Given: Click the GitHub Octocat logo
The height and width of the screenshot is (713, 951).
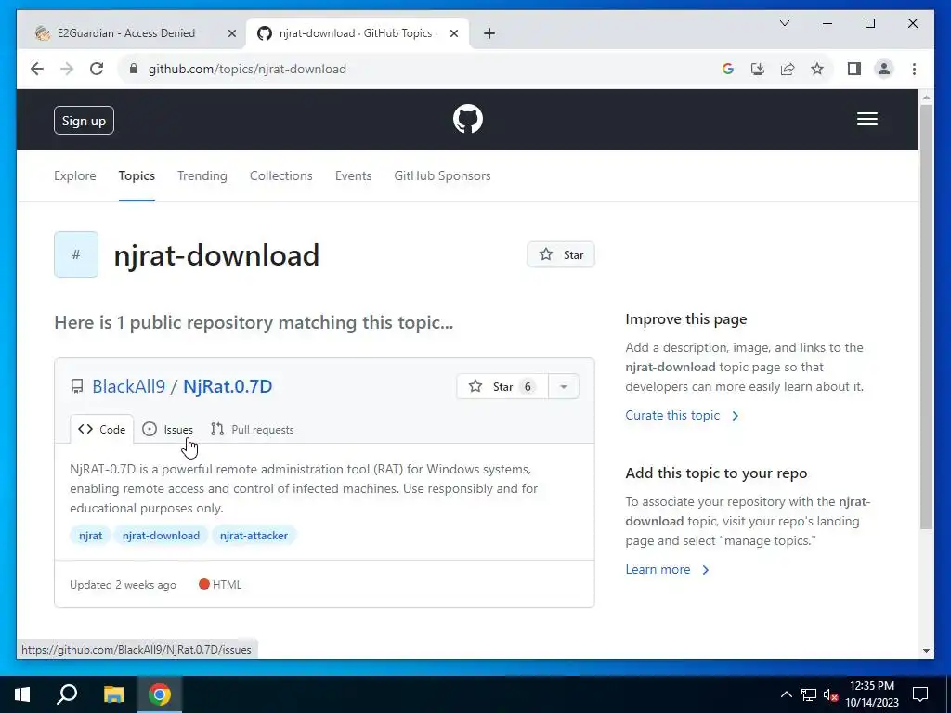Looking at the screenshot, I should tap(468, 119).
